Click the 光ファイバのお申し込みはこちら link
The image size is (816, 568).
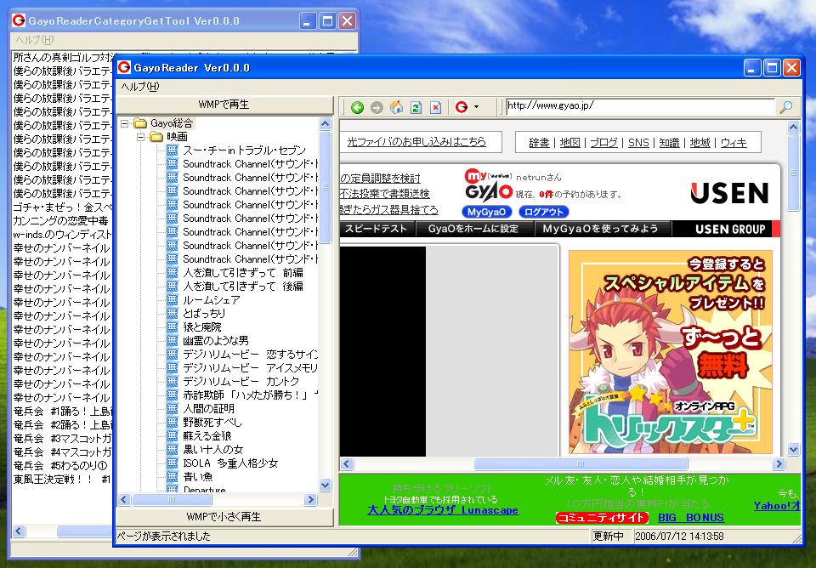pos(416,142)
